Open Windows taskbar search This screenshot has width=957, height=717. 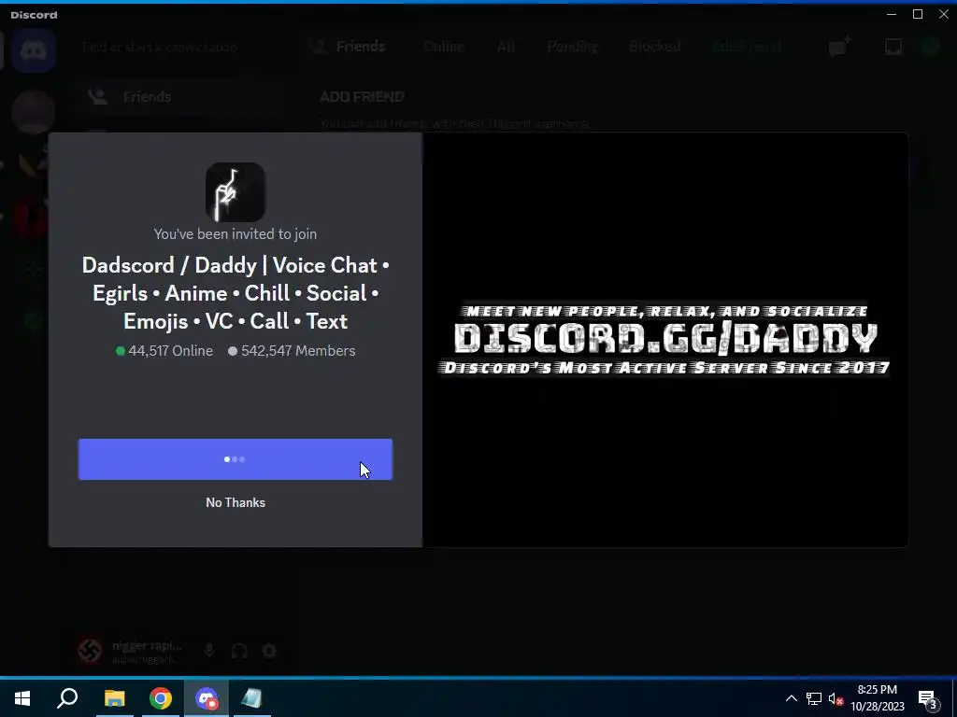pyautogui.click(x=67, y=698)
